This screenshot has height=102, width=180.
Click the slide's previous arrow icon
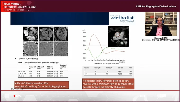12,89
